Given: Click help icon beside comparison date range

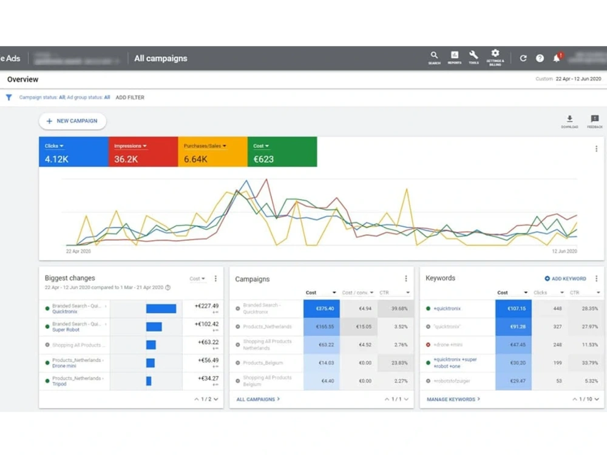Looking at the screenshot, I should click(168, 288).
